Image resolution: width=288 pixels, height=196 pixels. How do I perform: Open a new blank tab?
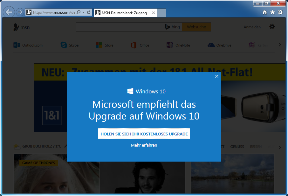coord(161,13)
